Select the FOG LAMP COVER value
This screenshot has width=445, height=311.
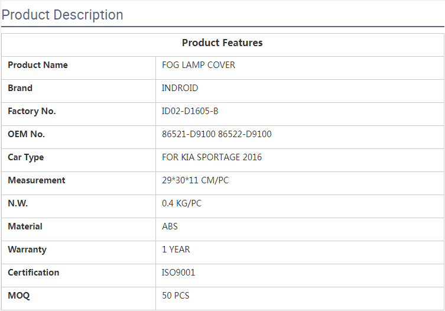pos(199,65)
